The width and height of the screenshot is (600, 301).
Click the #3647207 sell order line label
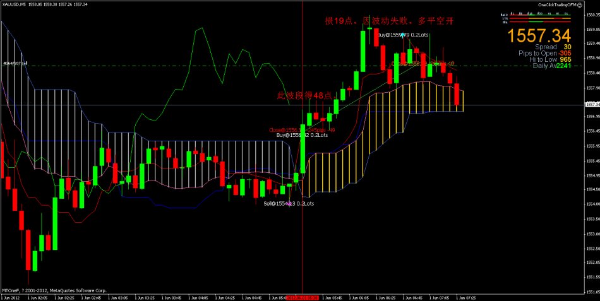(x=15, y=64)
